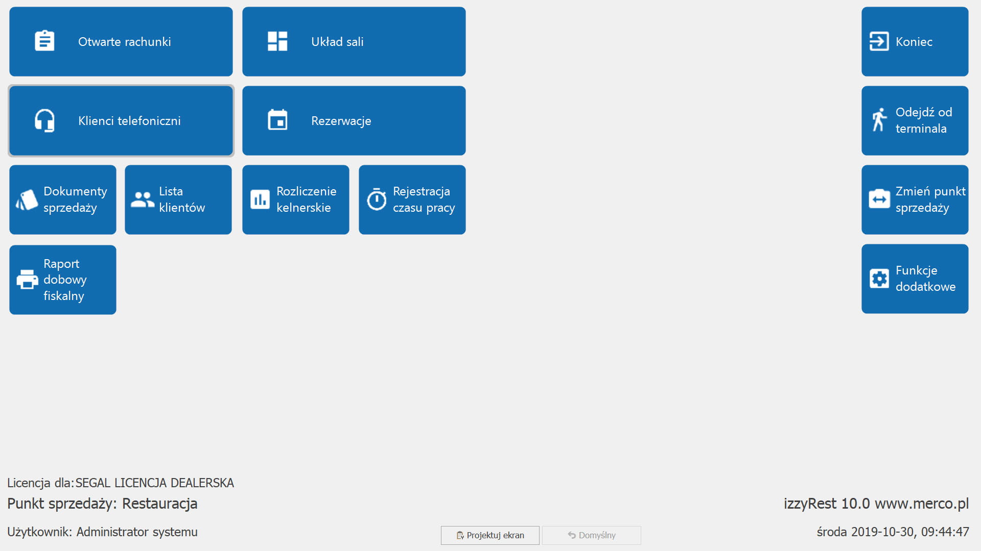Open Otwarte rachunki tile text
The width and height of the screenshot is (981, 551).
124,42
